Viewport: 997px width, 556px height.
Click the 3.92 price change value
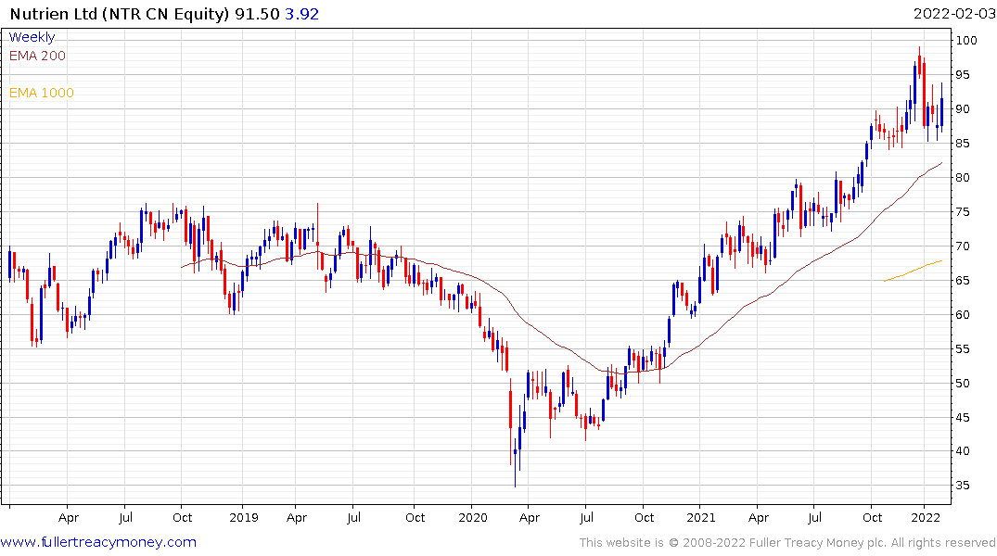point(301,13)
